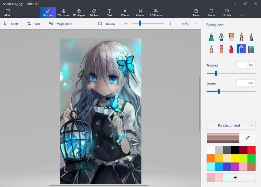Open the History panel
Screen dimensions: 261x187
coord(227,13)
